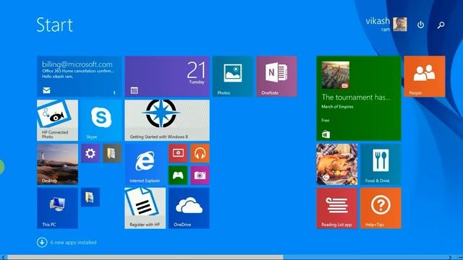Open the HP Connected Photo tile
Image resolution: width=463 pixels, height=260 pixels.
click(58, 121)
